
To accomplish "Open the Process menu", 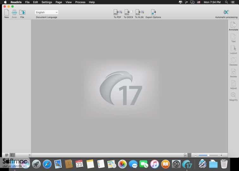I will click(80, 2).
